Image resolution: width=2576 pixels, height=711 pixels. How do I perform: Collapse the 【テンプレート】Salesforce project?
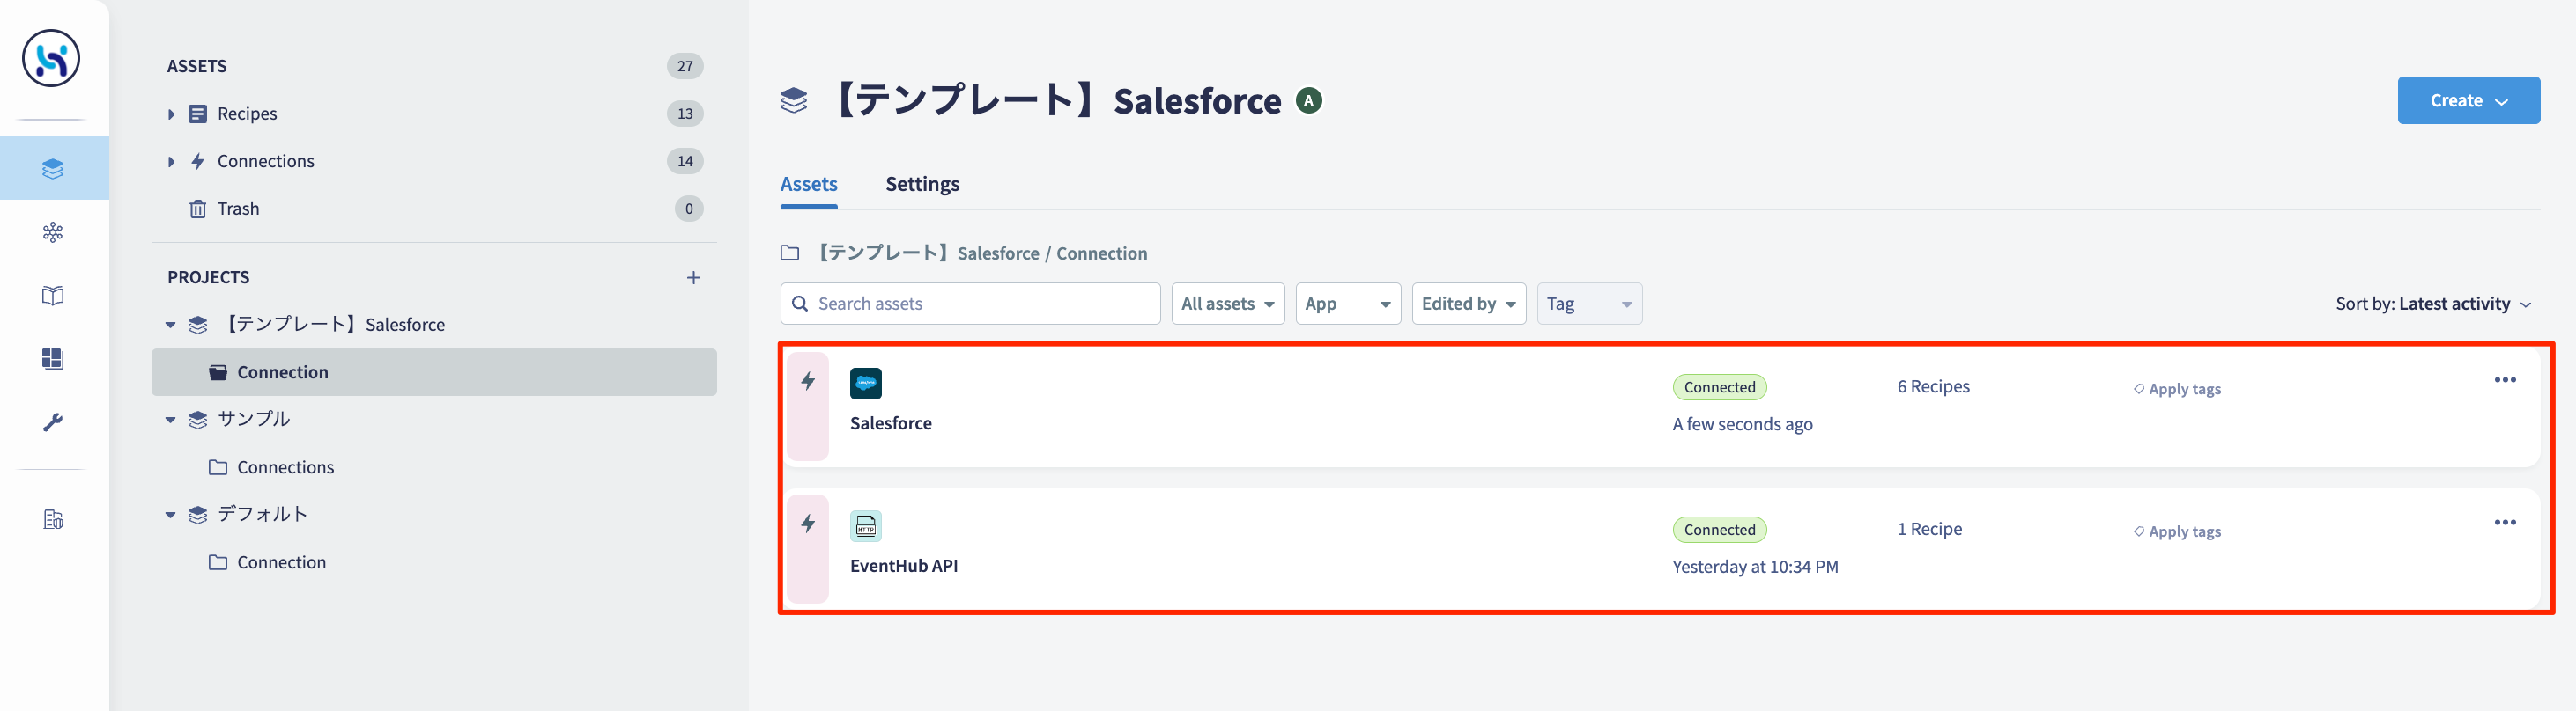pyautogui.click(x=170, y=325)
